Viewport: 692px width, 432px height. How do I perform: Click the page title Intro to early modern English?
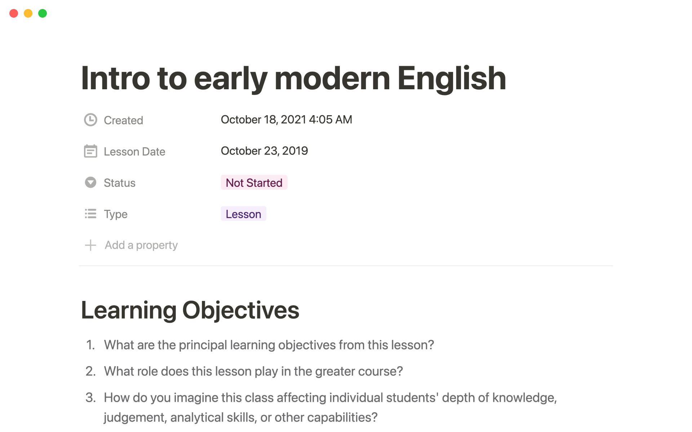click(293, 78)
